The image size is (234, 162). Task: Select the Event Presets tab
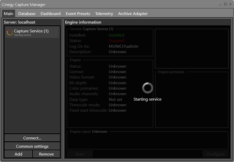pyautogui.click(x=78, y=13)
